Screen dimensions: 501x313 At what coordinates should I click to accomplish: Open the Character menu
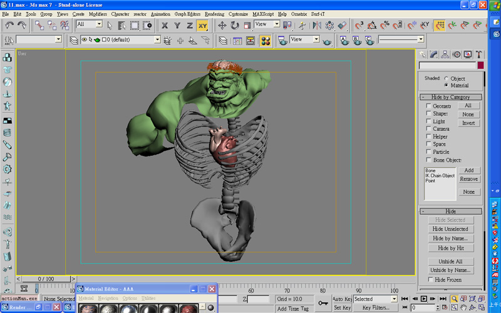(120, 14)
